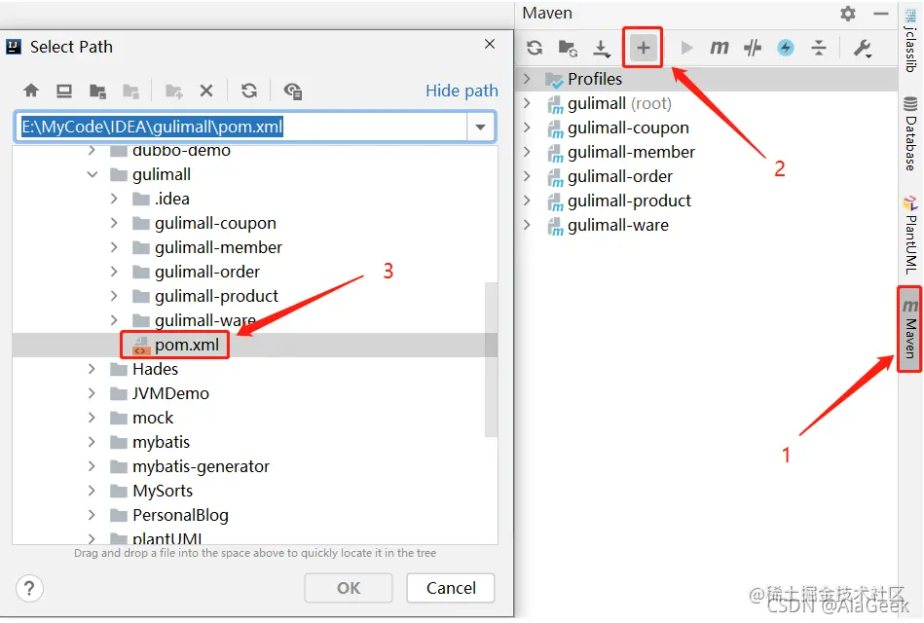Image resolution: width=924 pixels, height=623 pixels.
Task: Select pom.xml file in tree
Action: pos(175,345)
